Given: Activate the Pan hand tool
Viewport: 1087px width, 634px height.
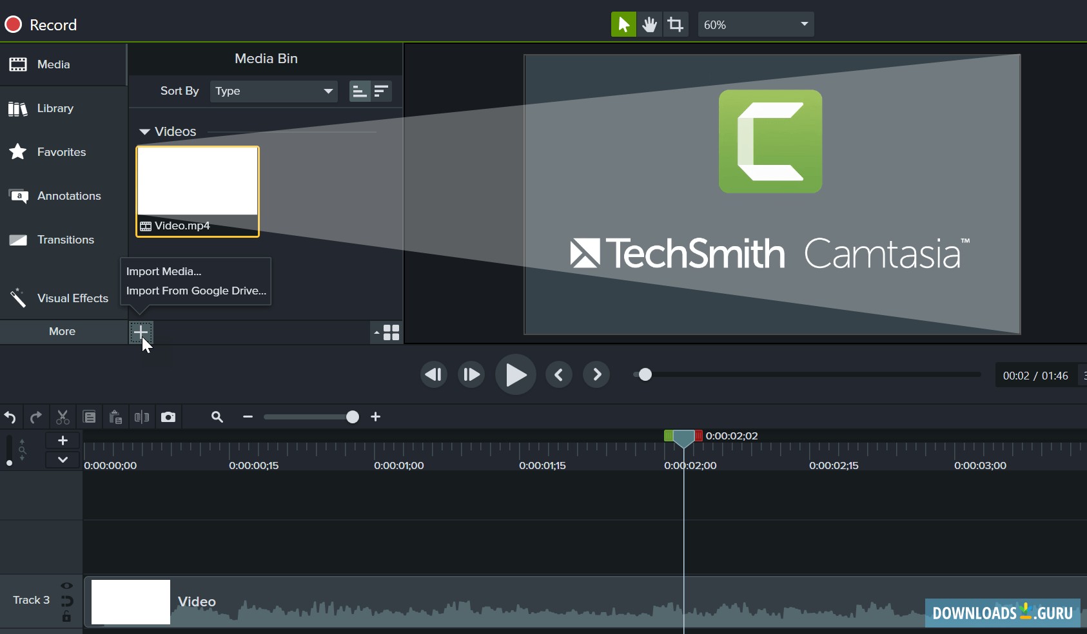Looking at the screenshot, I should (650, 24).
